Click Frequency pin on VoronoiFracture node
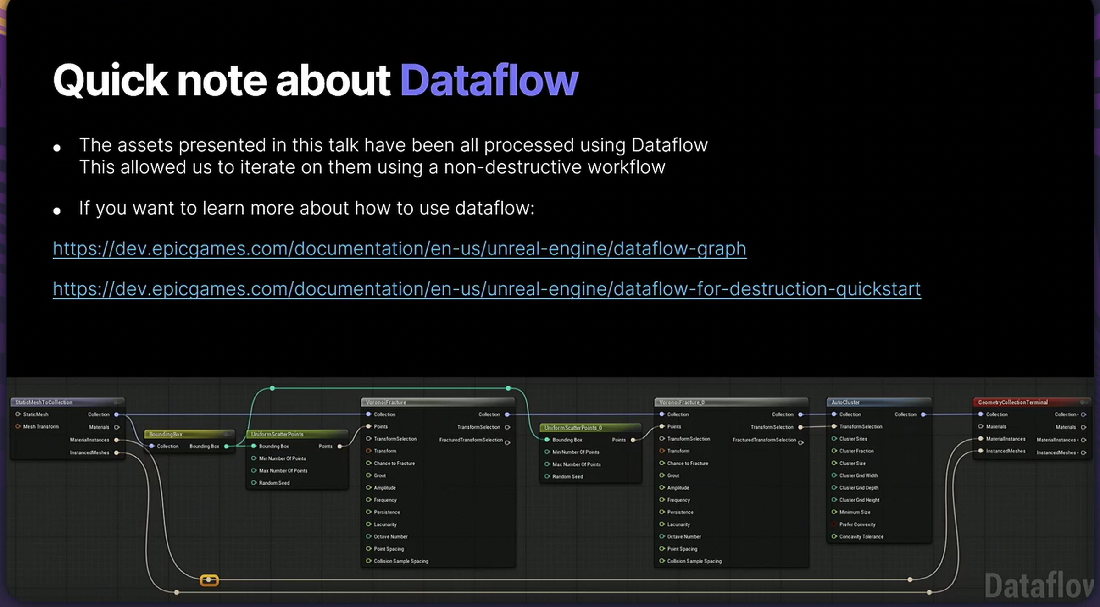The width and height of the screenshot is (1100, 607). (x=368, y=500)
